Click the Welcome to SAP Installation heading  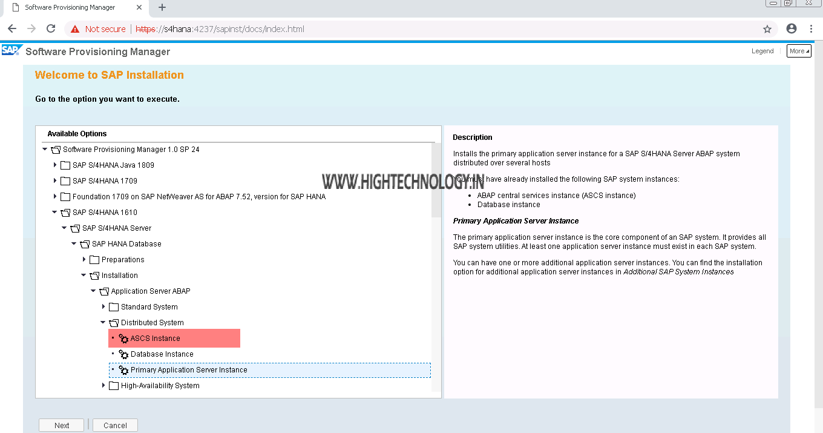tap(110, 75)
